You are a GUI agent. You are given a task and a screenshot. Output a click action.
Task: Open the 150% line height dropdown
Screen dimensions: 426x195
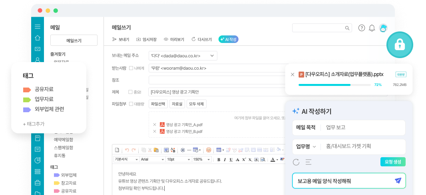202,159
